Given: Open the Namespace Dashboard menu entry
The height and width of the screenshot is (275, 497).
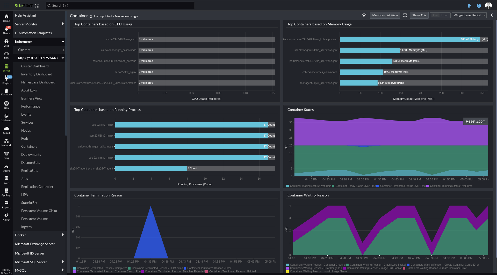Looking at the screenshot, I should tap(38, 82).
